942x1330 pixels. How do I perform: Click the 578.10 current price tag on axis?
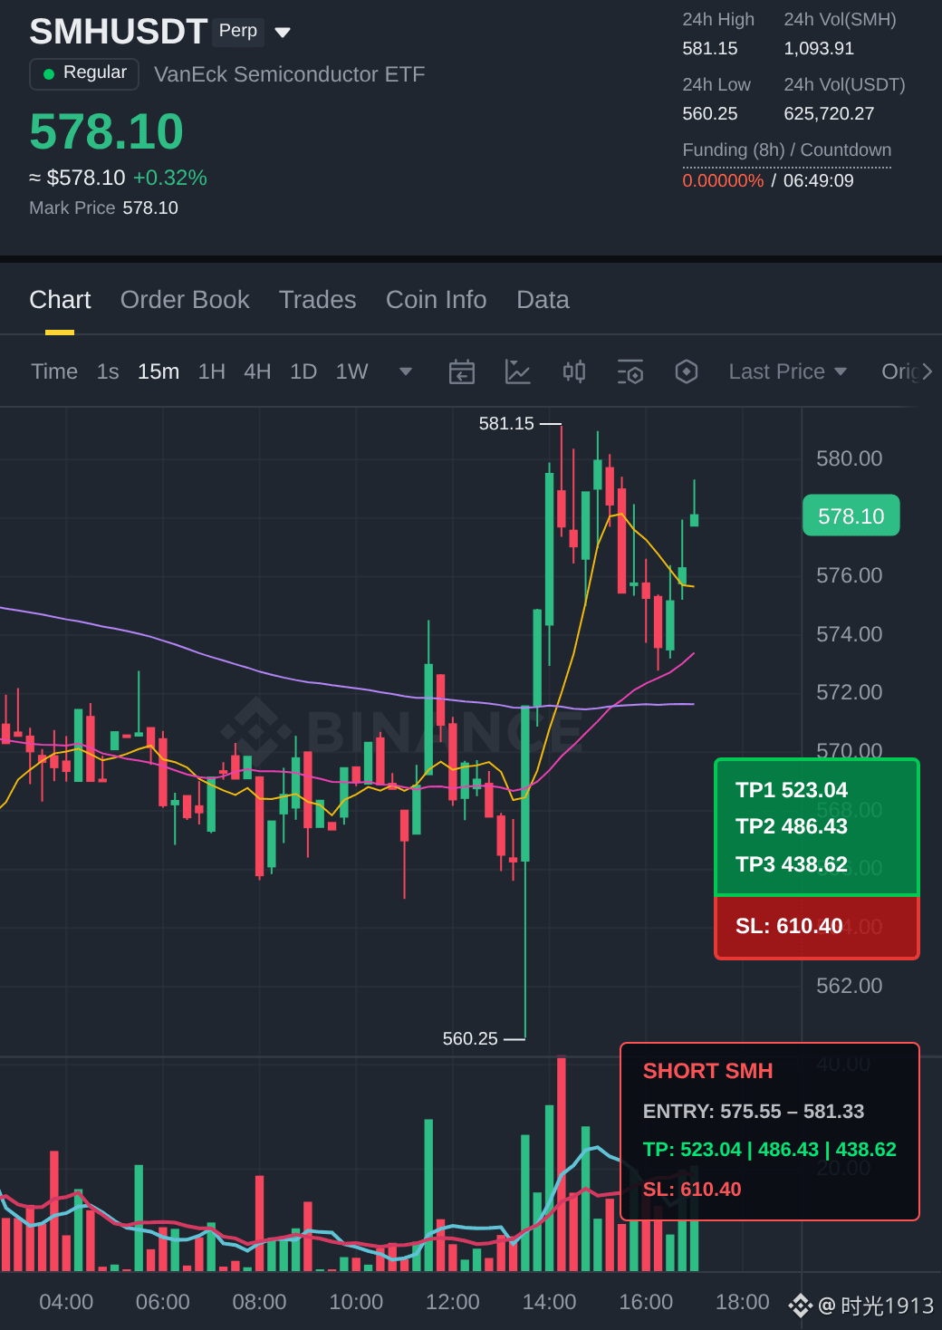click(851, 516)
